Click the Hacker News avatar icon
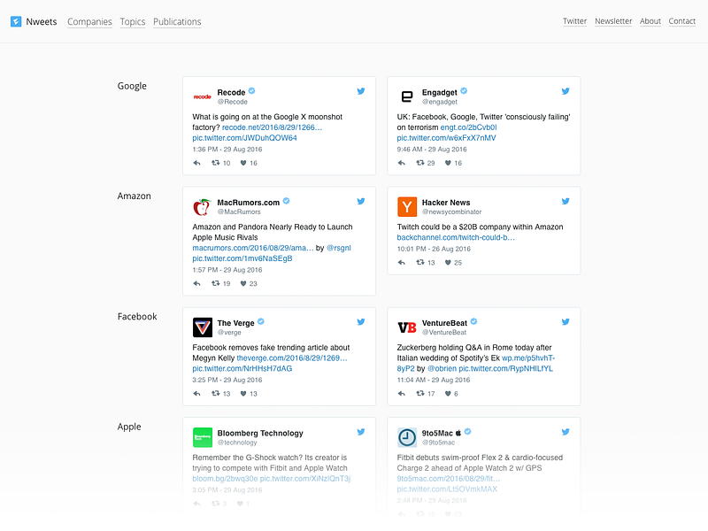708x531 pixels. (407, 207)
